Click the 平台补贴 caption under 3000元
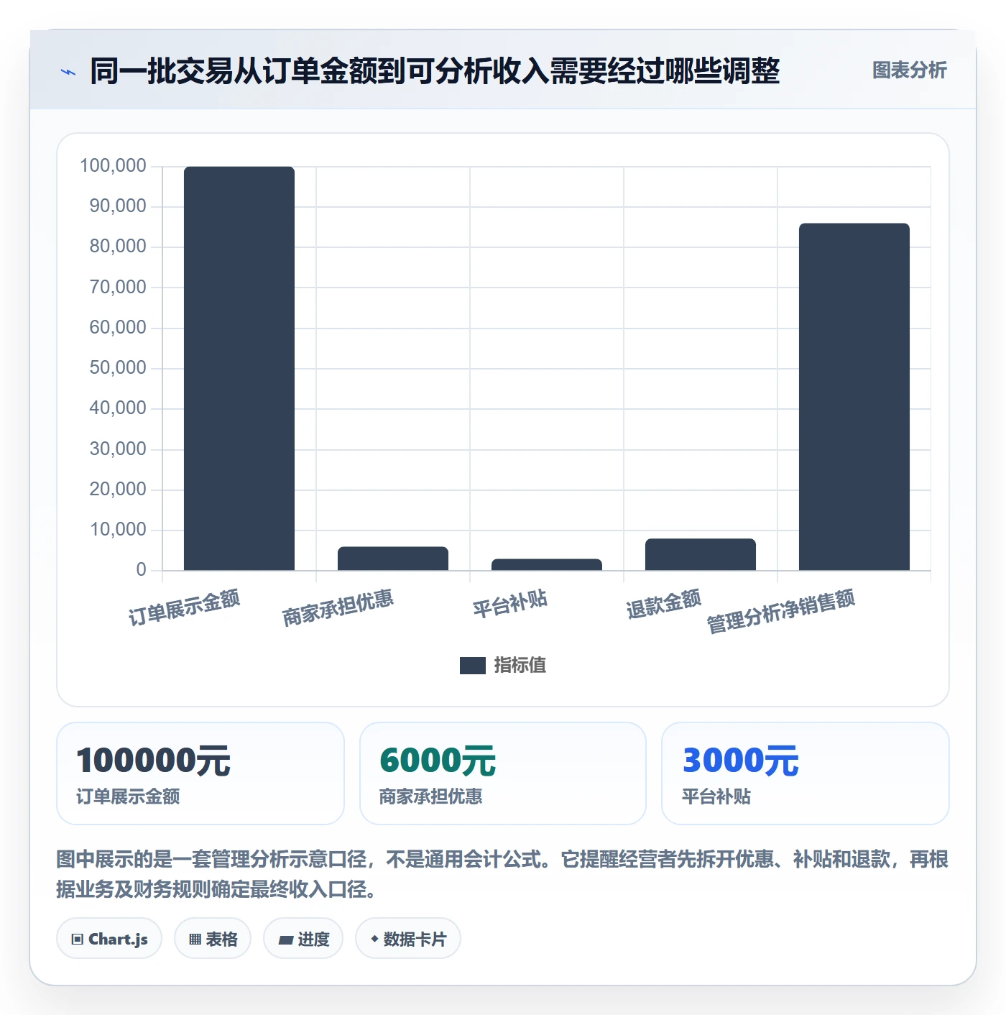Image resolution: width=1006 pixels, height=1015 pixels. click(x=716, y=796)
